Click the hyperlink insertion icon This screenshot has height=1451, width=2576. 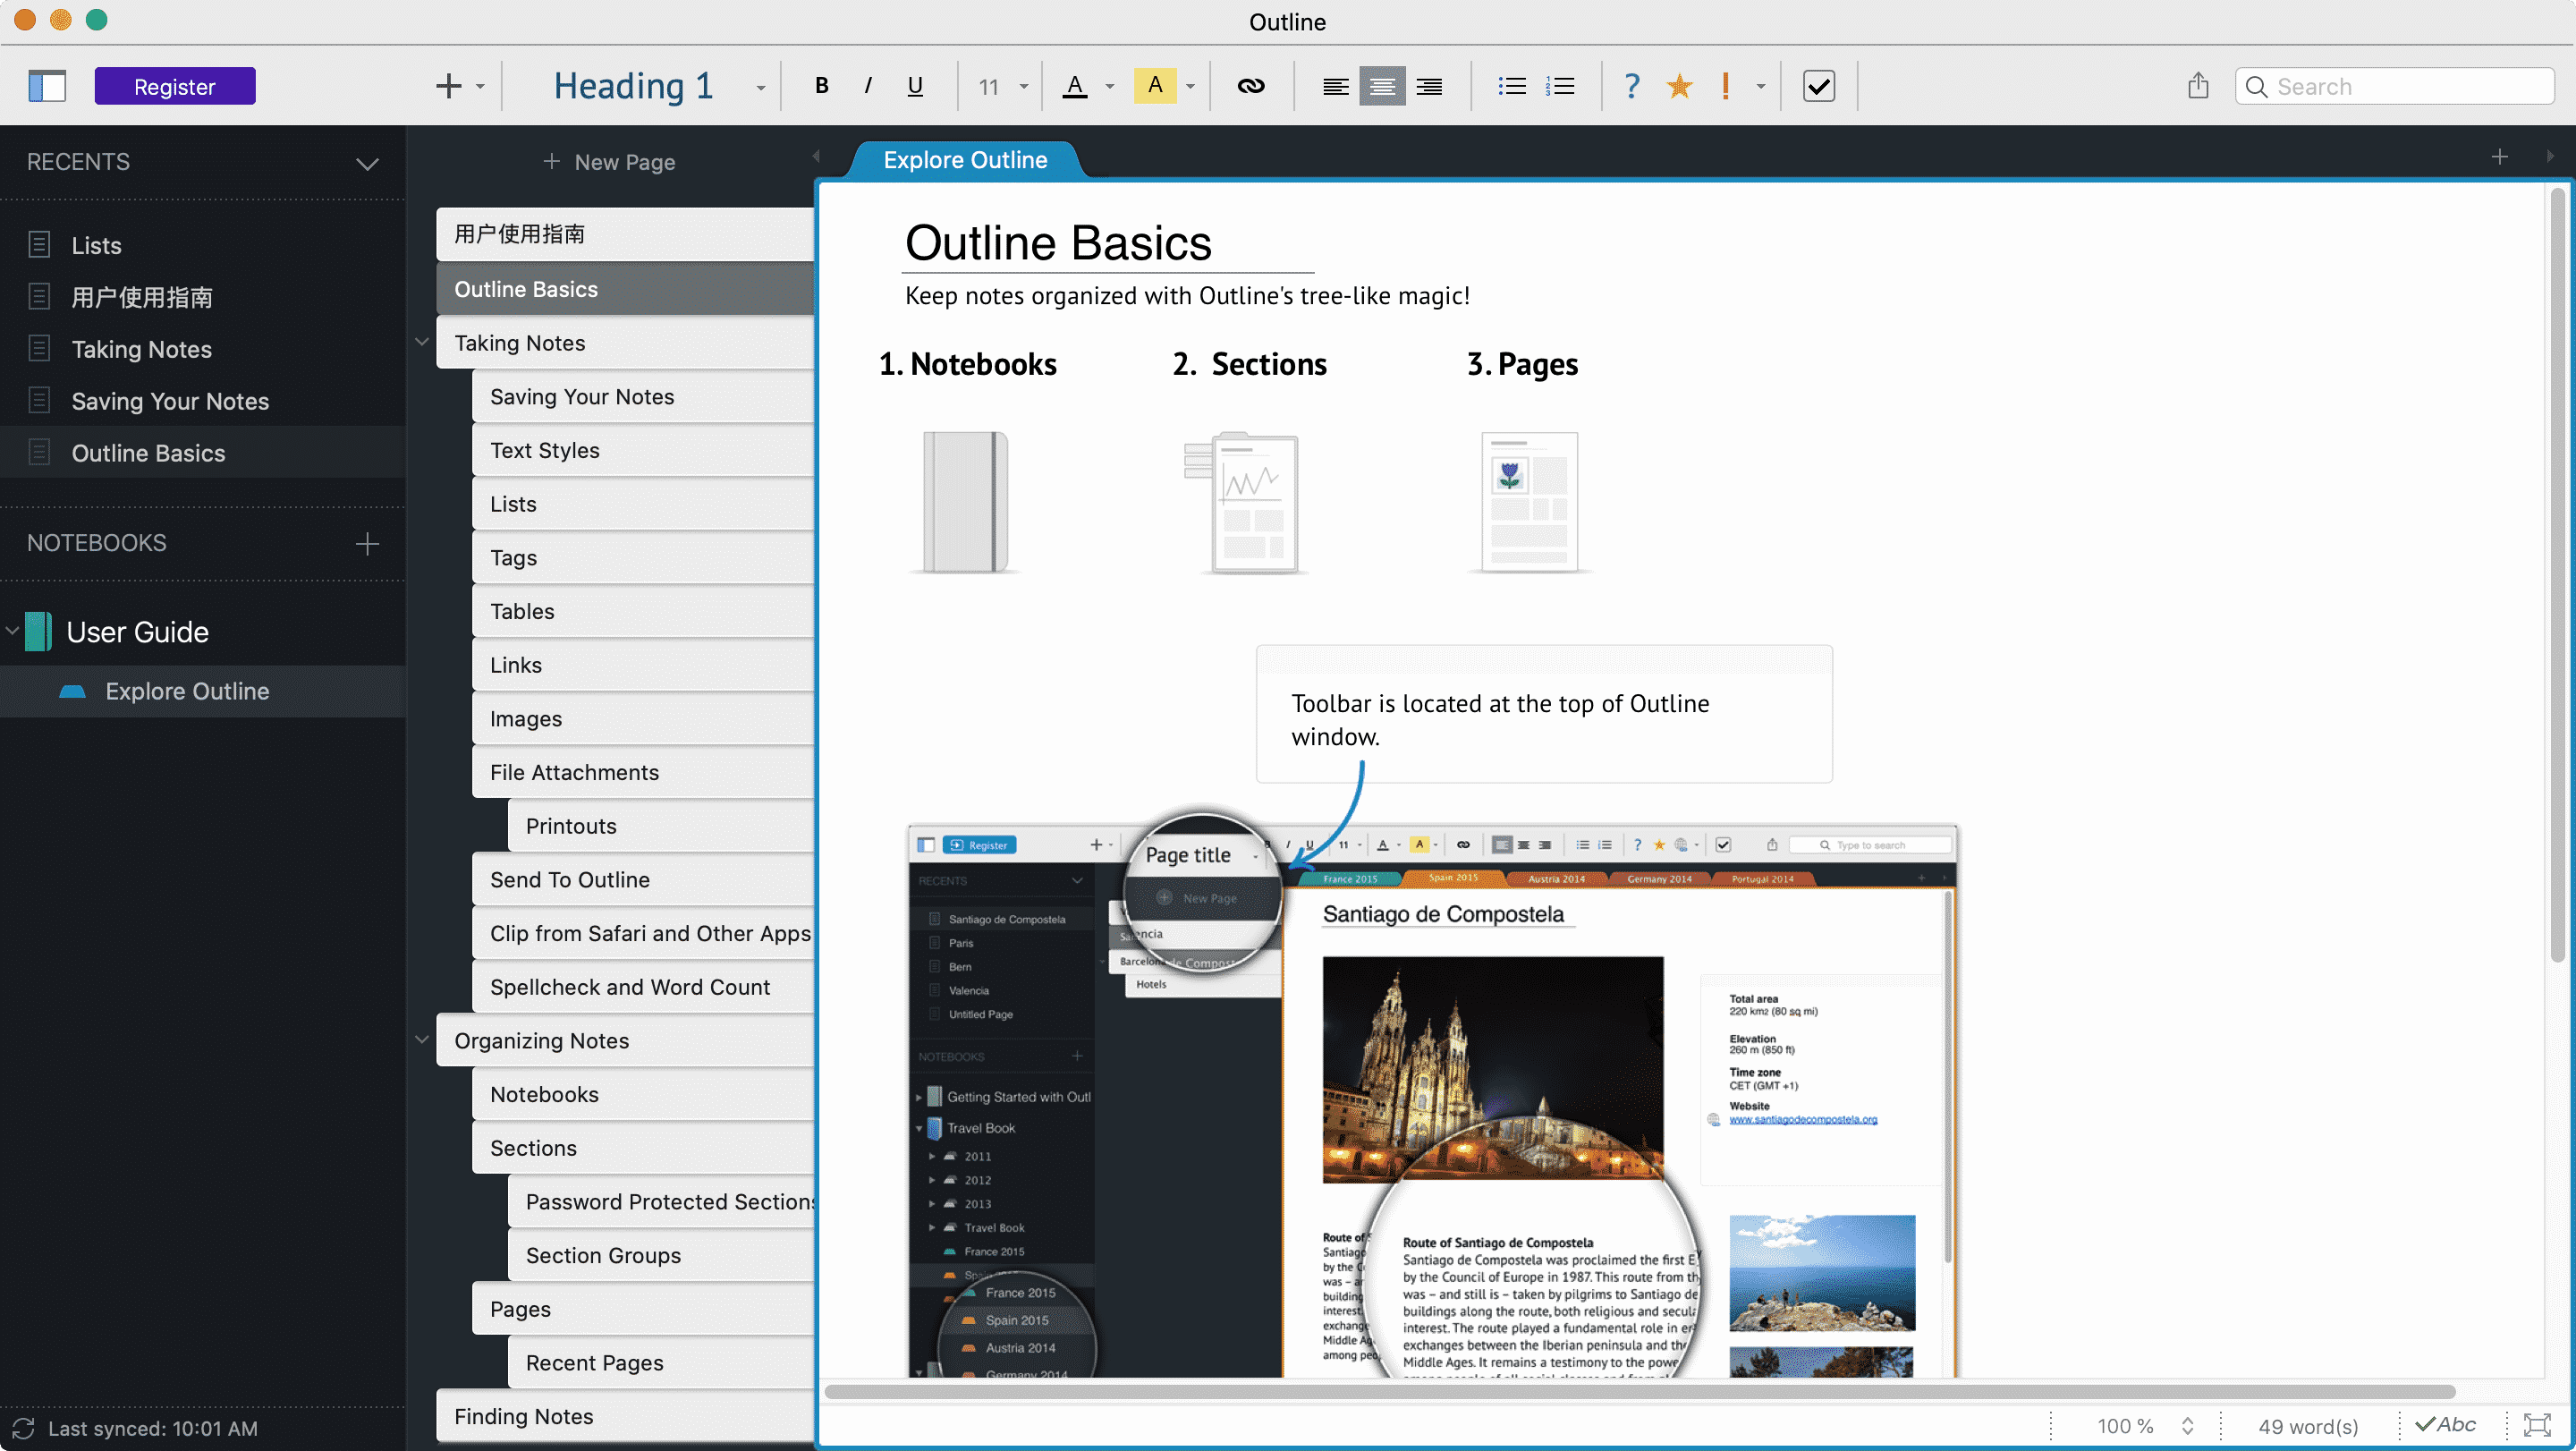point(1250,85)
